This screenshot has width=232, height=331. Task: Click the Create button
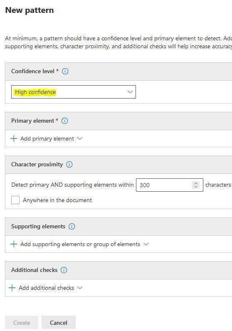pyautogui.click(x=22, y=323)
